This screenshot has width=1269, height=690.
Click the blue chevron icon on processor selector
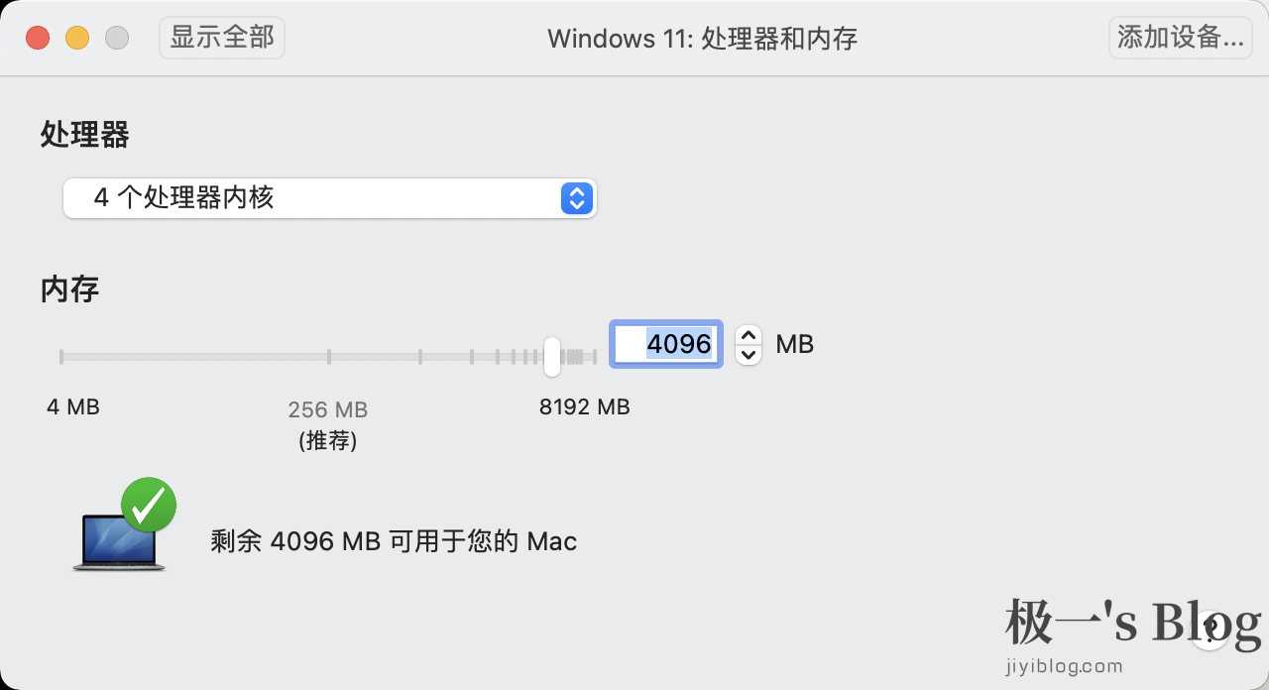point(576,198)
